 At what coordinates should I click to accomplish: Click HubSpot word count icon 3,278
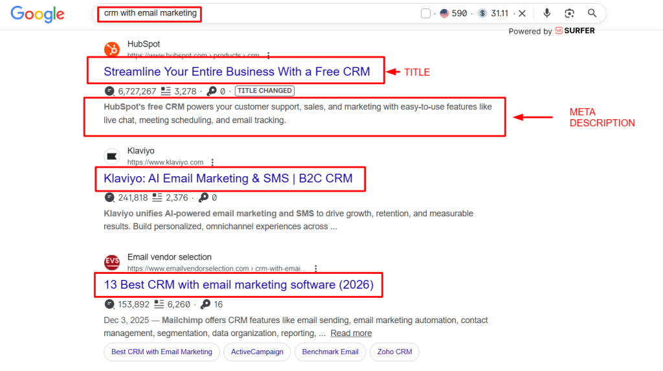pos(166,91)
